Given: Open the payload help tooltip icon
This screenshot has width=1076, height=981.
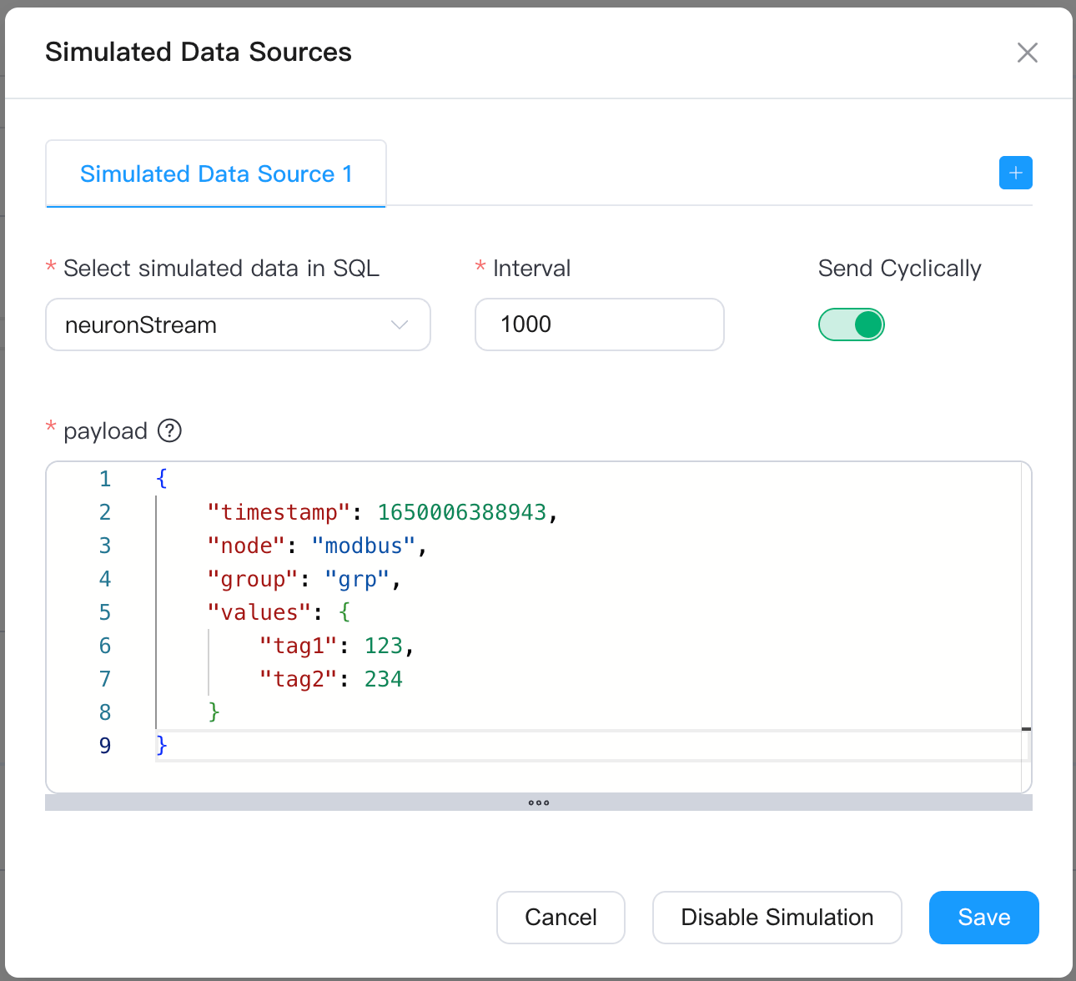Looking at the screenshot, I should point(169,430).
